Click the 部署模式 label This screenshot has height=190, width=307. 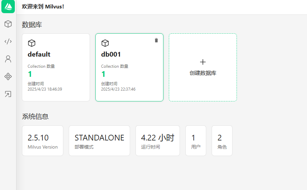pos(84,147)
